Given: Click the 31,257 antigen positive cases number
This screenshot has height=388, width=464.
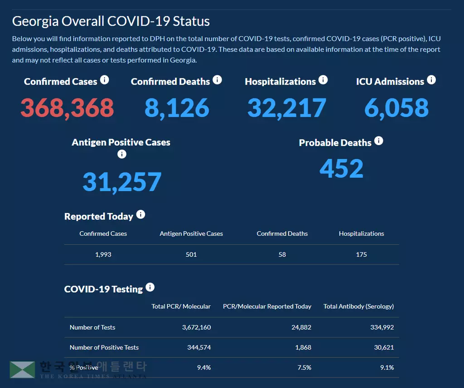Looking at the screenshot, I should (x=121, y=181).
